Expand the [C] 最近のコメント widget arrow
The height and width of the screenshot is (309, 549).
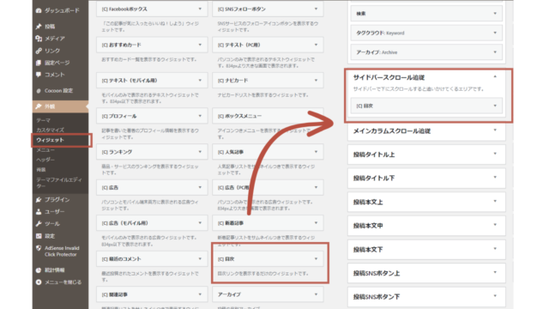tap(200, 259)
